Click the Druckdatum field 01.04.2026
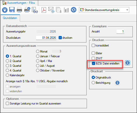 click(46, 38)
